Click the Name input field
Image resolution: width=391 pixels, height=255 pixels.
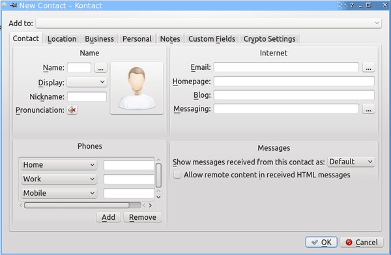pos(79,68)
